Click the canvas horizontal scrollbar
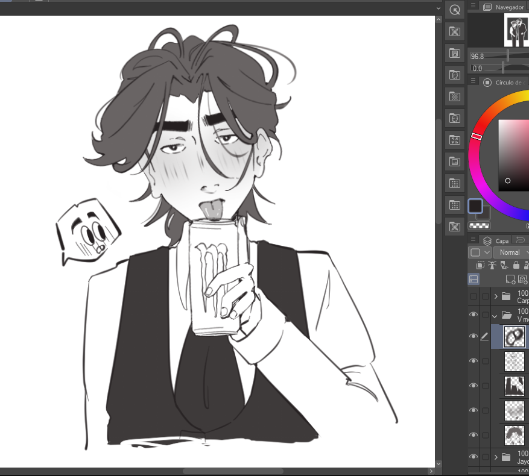The width and height of the screenshot is (529, 476). [233, 471]
